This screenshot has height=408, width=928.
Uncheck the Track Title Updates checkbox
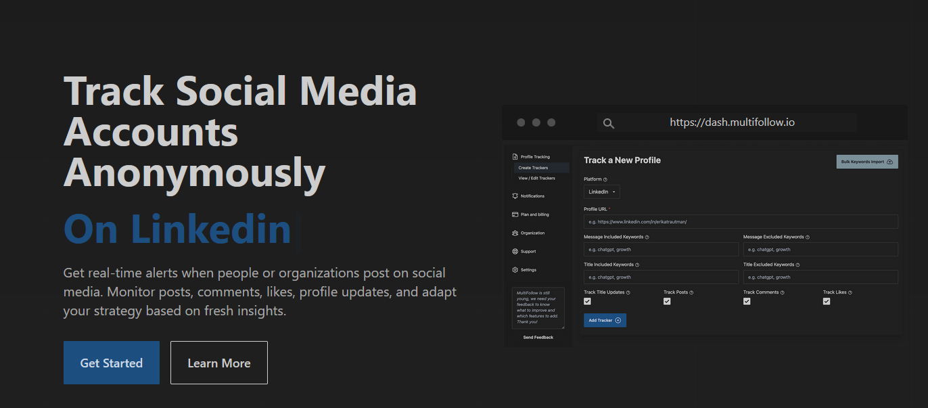tap(587, 301)
